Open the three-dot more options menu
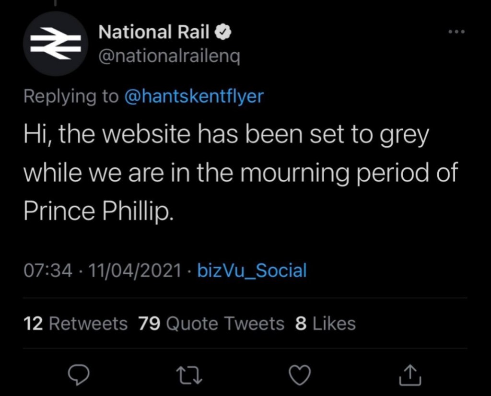Screen dimensions: 491x396 (456, 32)
